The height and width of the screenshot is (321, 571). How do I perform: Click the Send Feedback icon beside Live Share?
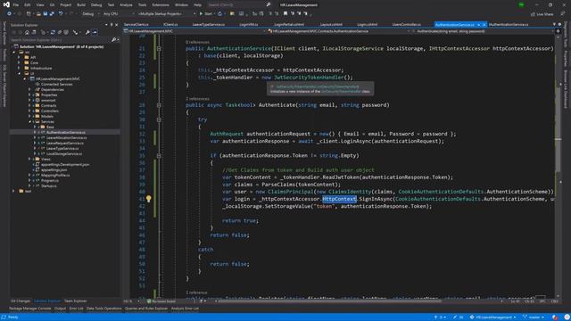coord(563,14)
